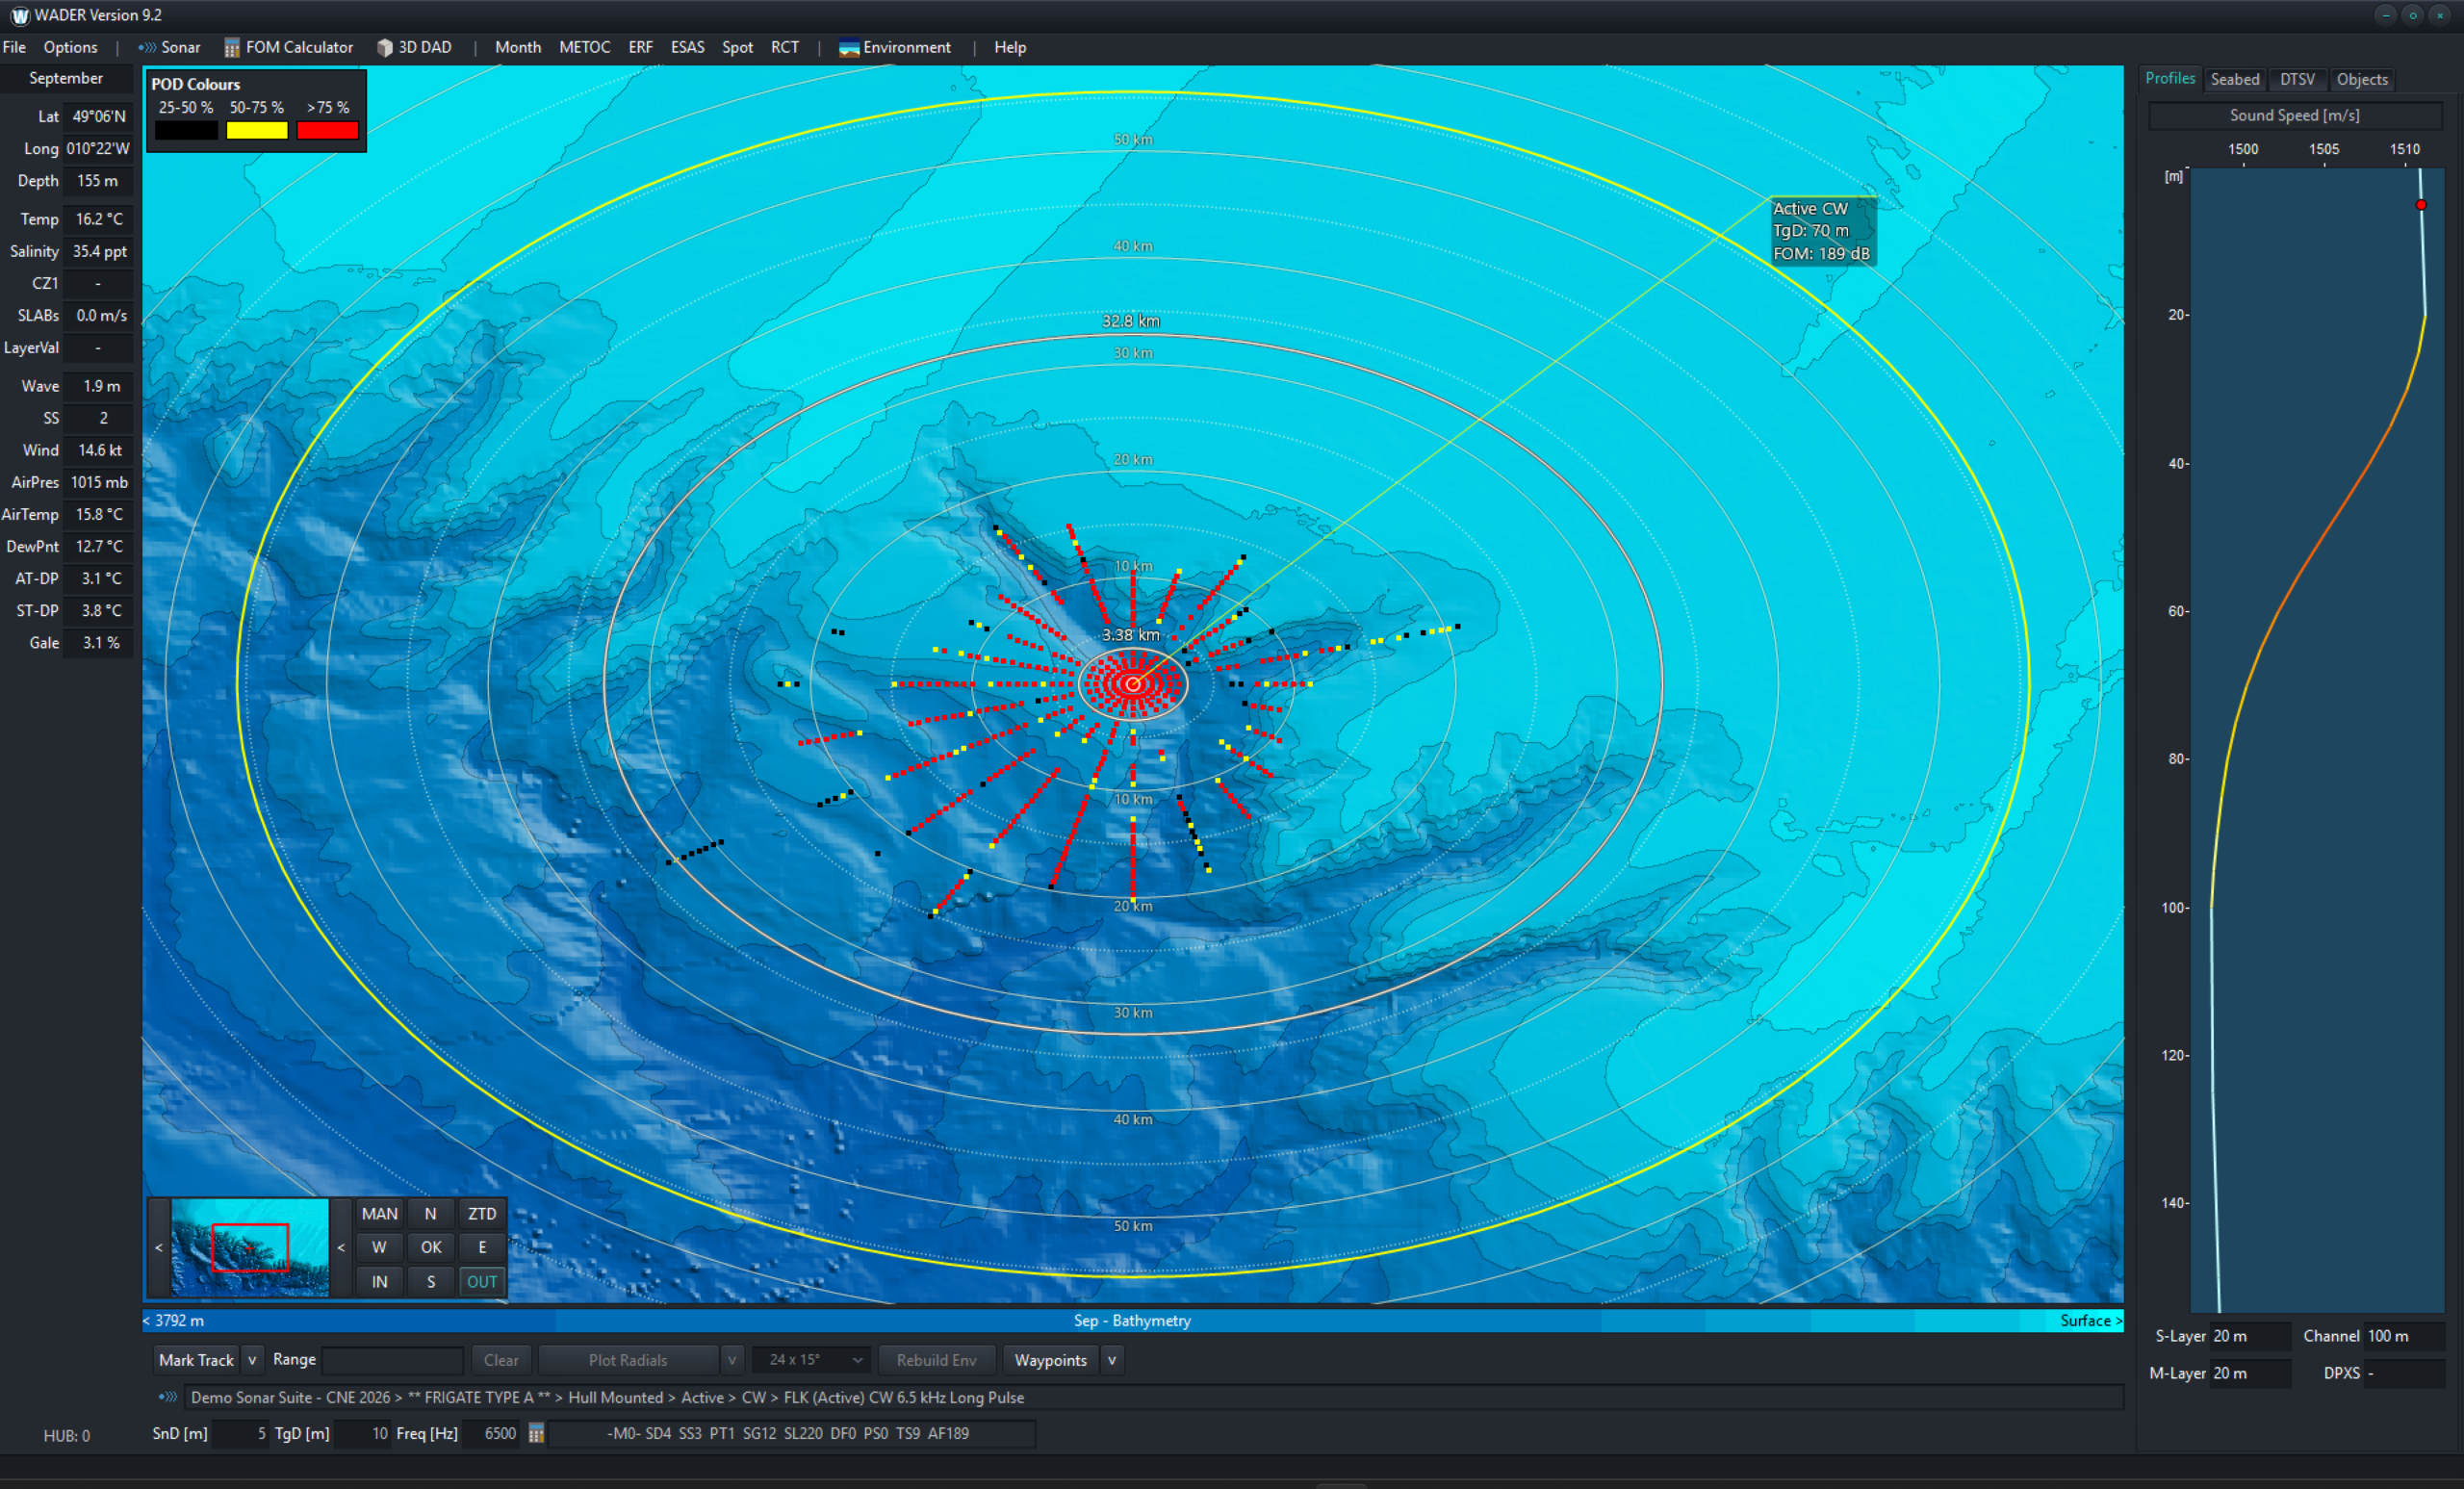Click the Range input field
Image resolution: width=2464 pixels, height=1489 pixels.
tap(393, 1360)
